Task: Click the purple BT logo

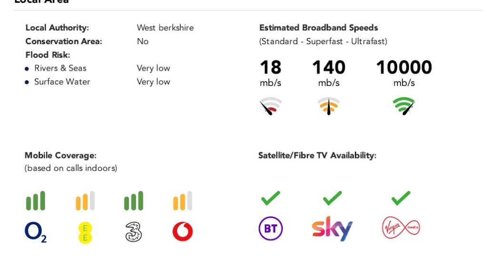Action: click(271, 229)
